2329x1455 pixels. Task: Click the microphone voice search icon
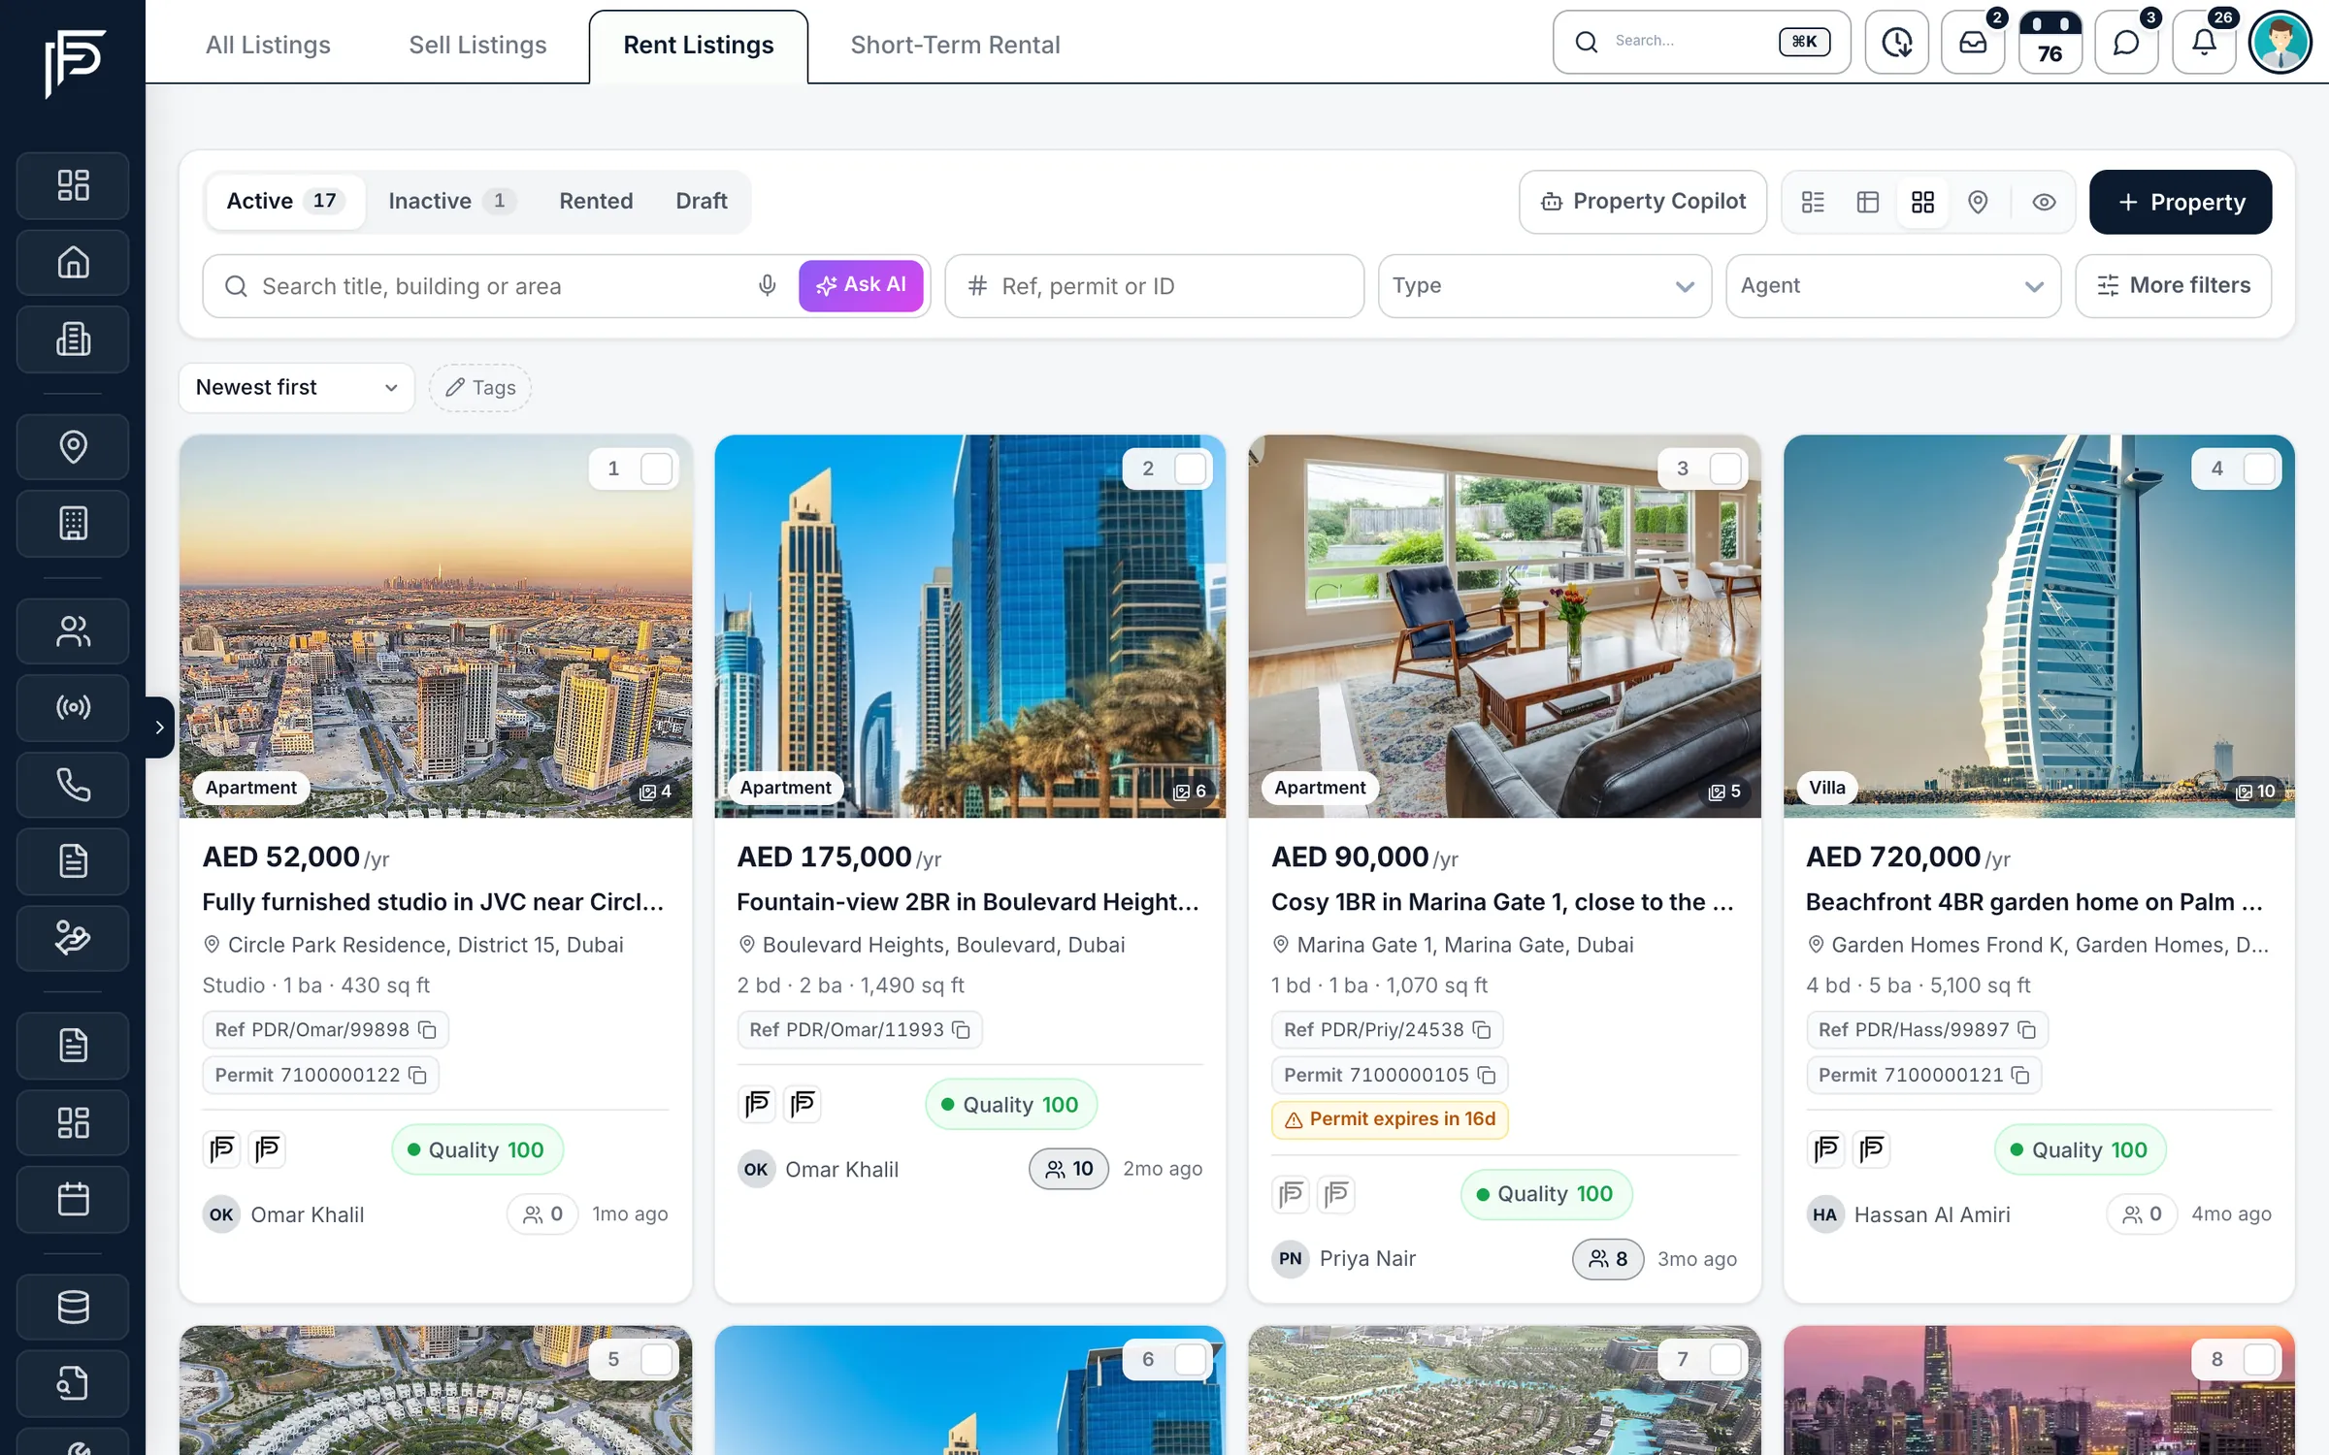tap(767, 285)
